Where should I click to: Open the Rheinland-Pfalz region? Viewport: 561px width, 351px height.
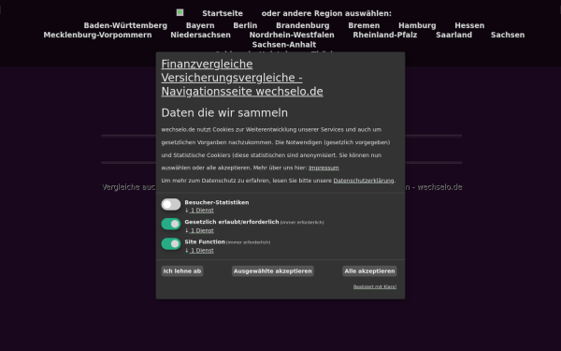(x=385, y=35)
